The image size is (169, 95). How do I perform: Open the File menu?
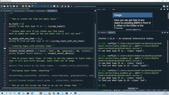click(1, 3)
